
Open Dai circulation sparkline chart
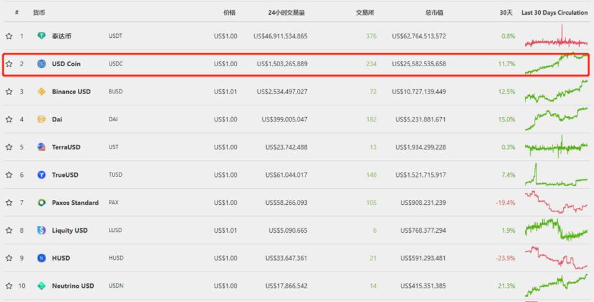tap(556, 119)
